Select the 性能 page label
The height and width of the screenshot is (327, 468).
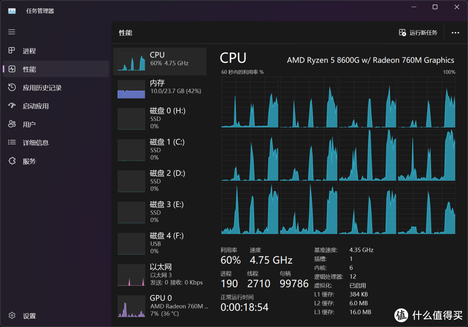click(29, 69)
